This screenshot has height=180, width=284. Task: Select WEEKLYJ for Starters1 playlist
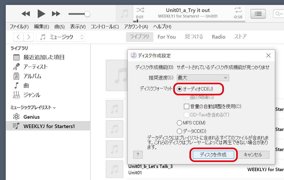click(48, 126)
